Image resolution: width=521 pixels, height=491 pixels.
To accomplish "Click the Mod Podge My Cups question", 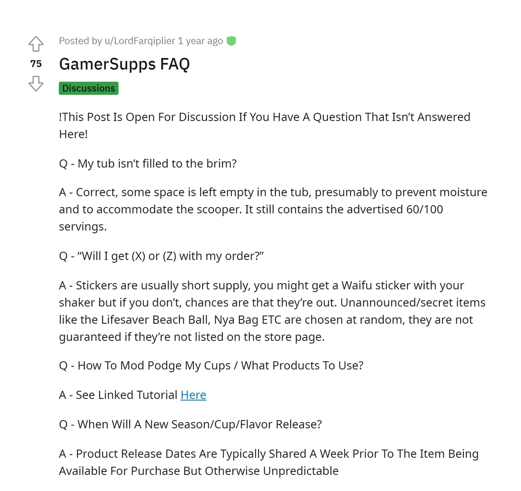I will click(x=211, y=366).
